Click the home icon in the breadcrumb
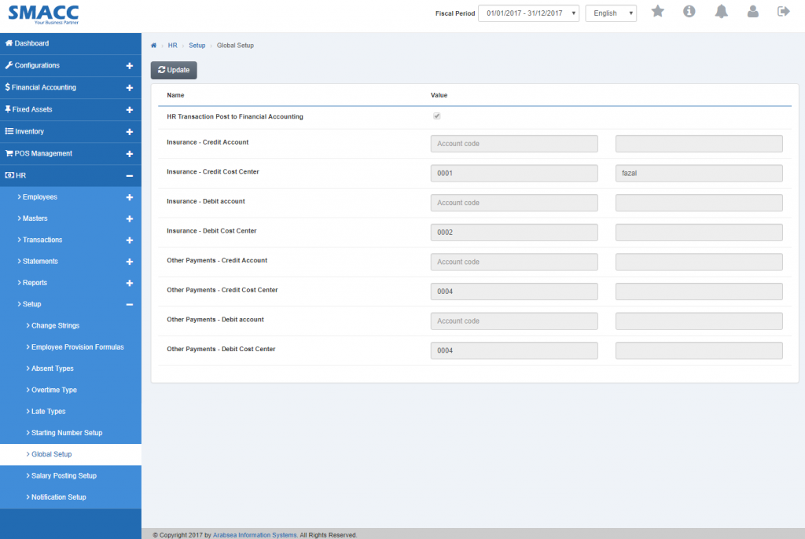805x539 pixels. click(154, 45)
